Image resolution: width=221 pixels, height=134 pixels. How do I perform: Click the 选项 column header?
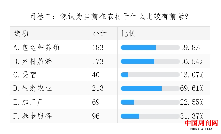coord(21,33)
